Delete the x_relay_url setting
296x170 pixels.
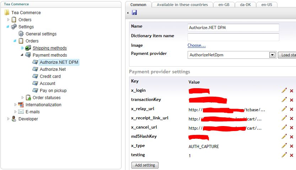291,109
